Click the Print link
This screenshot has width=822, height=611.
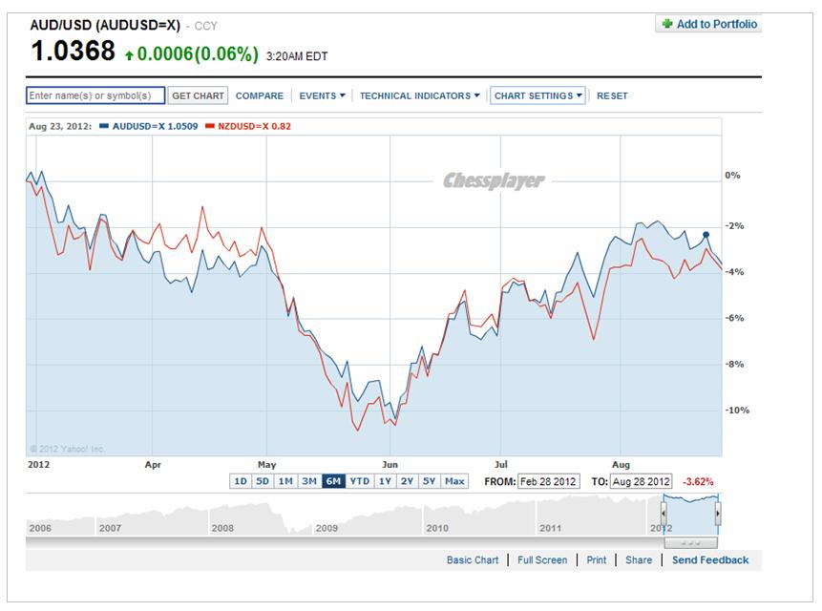tap(596, 560)
